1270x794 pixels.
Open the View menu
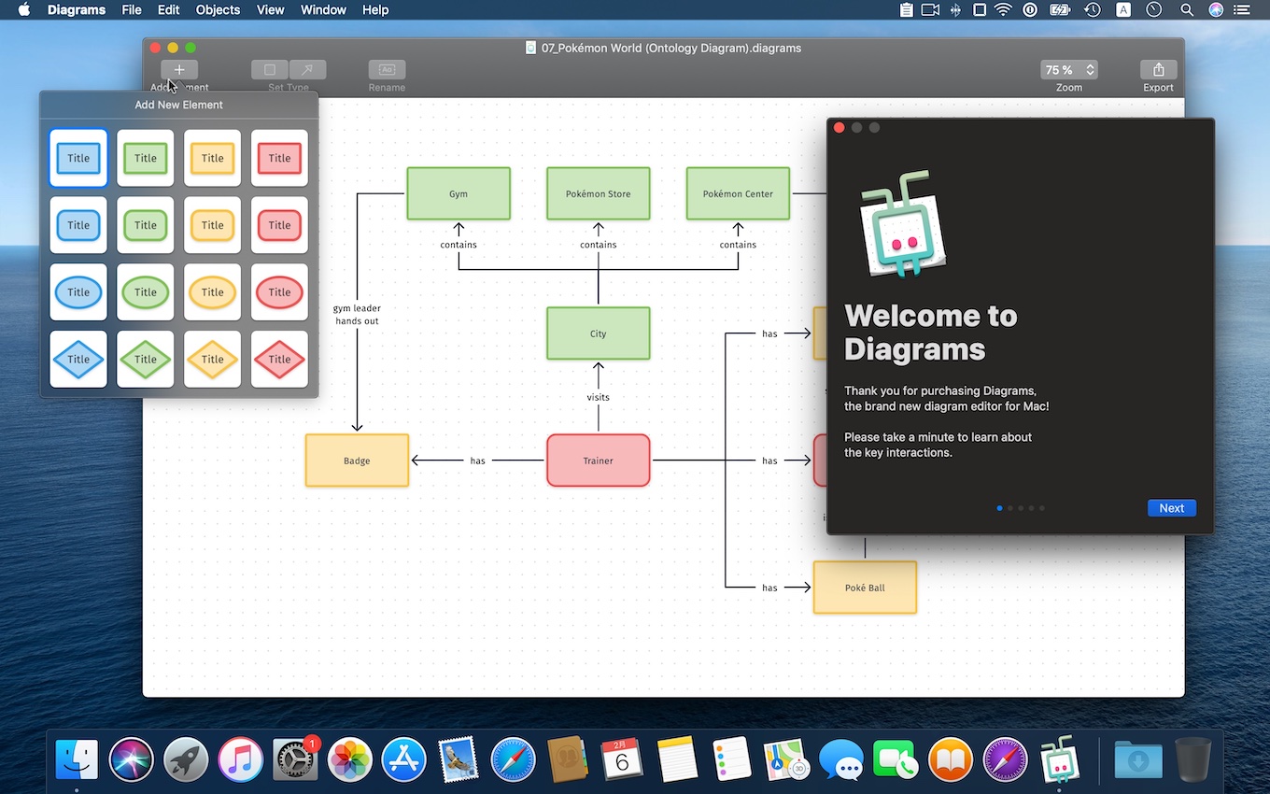(x=271, y=9)
